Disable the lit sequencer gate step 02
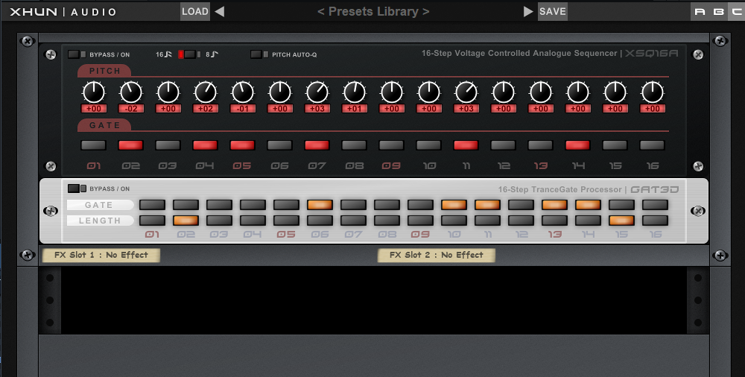The image size is (745, 377). pyautogui.click(x=130, y=145)
